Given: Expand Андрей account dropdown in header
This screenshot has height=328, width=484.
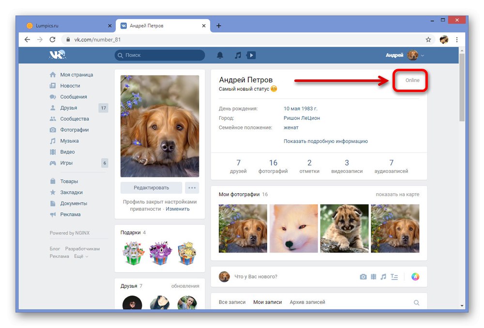Looking at the screenshot, I should pos(405,55).
